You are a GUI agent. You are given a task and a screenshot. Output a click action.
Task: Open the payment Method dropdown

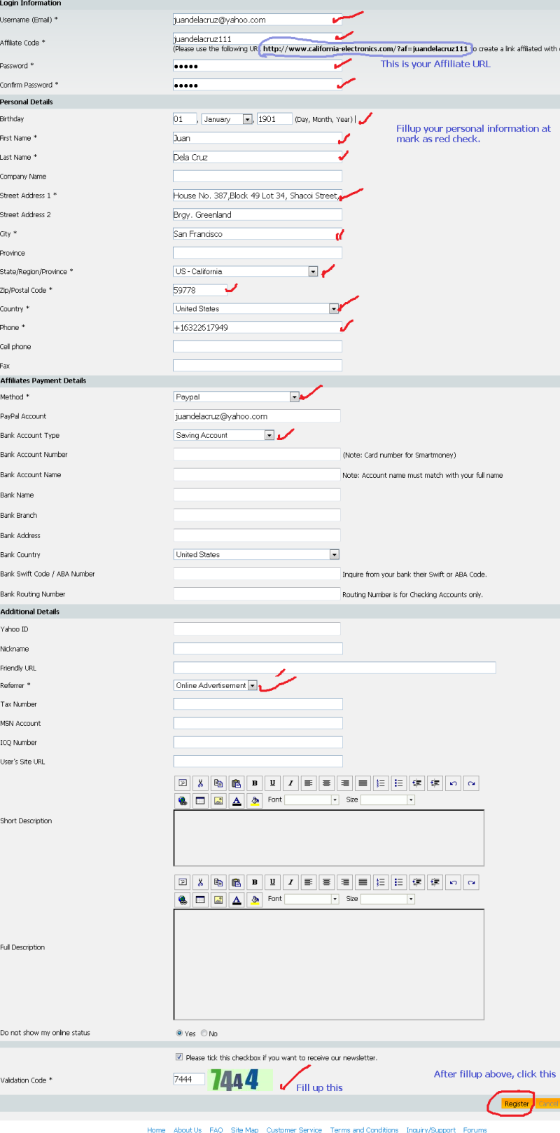point(237,397)
